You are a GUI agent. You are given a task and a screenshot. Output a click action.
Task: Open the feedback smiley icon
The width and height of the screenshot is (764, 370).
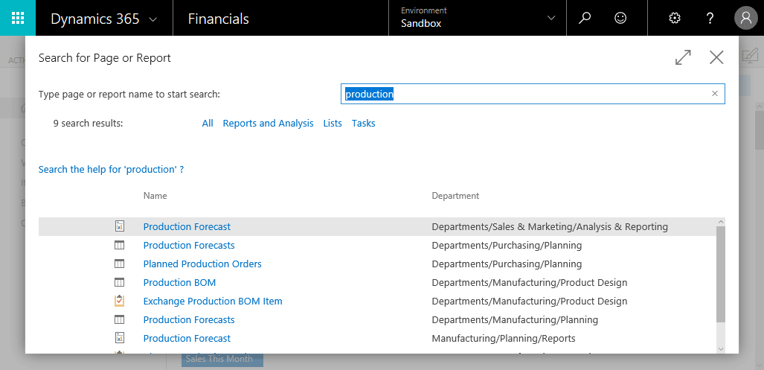[620, 18]
